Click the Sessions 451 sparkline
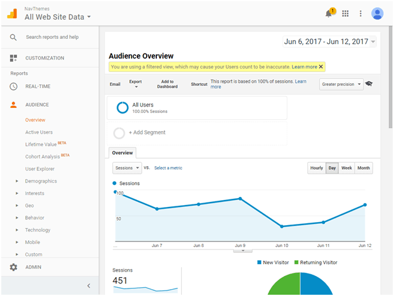 (x=146, y=289)
